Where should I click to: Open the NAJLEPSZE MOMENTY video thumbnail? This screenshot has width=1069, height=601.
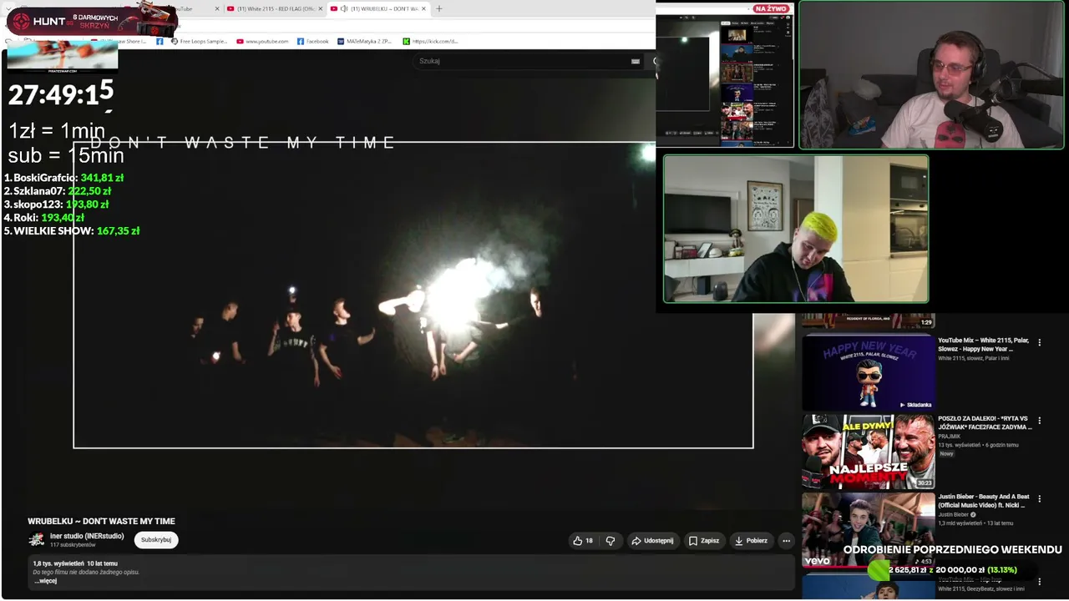pyautogui.click(x=868, y=452)
